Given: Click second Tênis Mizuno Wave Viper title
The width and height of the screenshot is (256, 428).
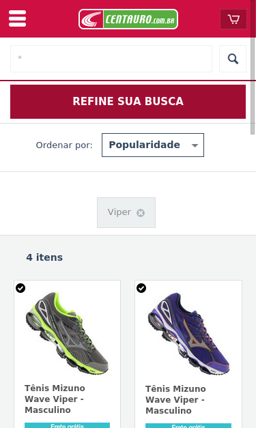Looking at the screenshot, I should [175, 399].
